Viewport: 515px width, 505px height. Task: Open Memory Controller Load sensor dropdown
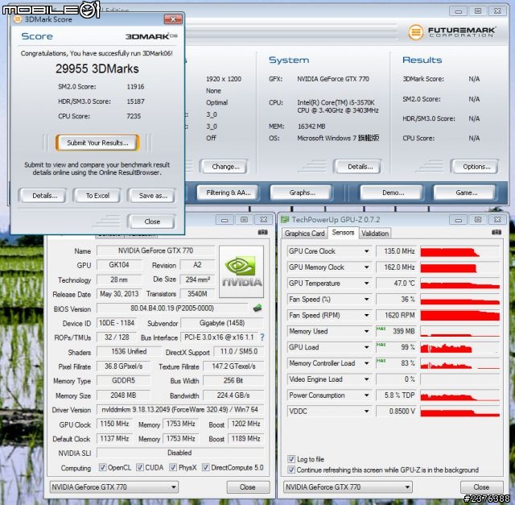coord(367,363)
